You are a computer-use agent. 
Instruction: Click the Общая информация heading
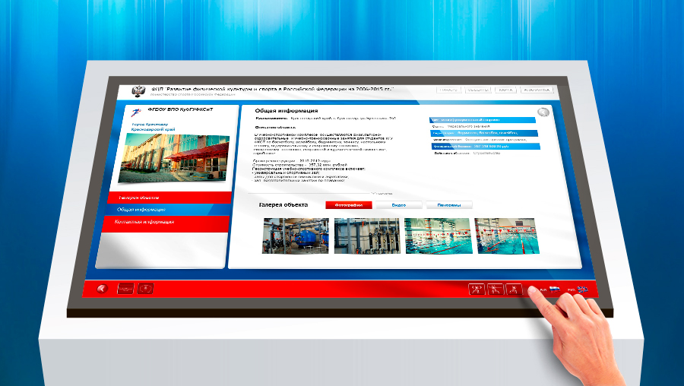pyautogui.click(x=287, y=111)
